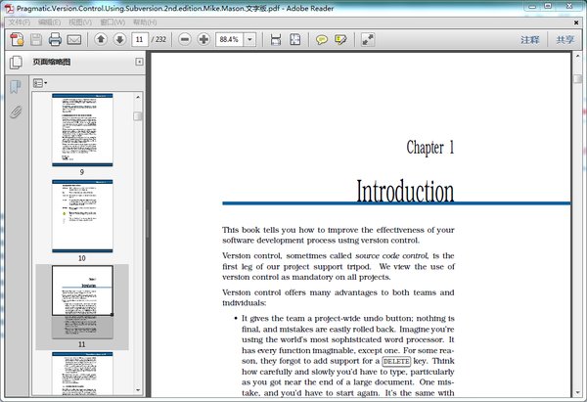Open the 注释 comment pane
Viewport: 587px width, 402px height.
[529, 40]
